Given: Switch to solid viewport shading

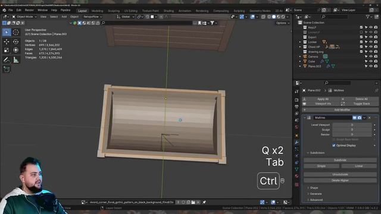Looking at the screenshot, I should point(274,17).
